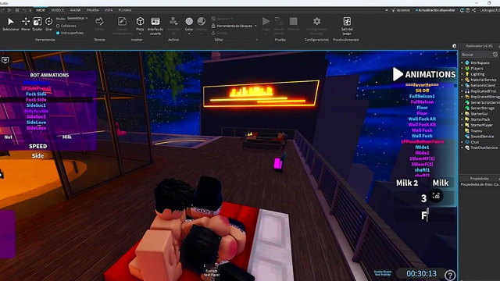Click the speed text box showing Side
Image resolution: width=500 pixels, height=281 pixels.
point(37,156)
